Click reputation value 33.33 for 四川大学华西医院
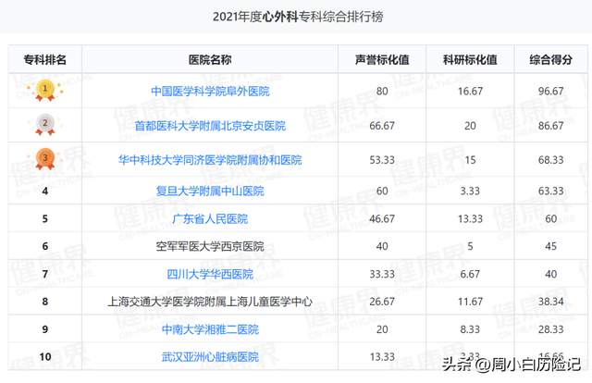The image size is (592, 383). point(382,274)
